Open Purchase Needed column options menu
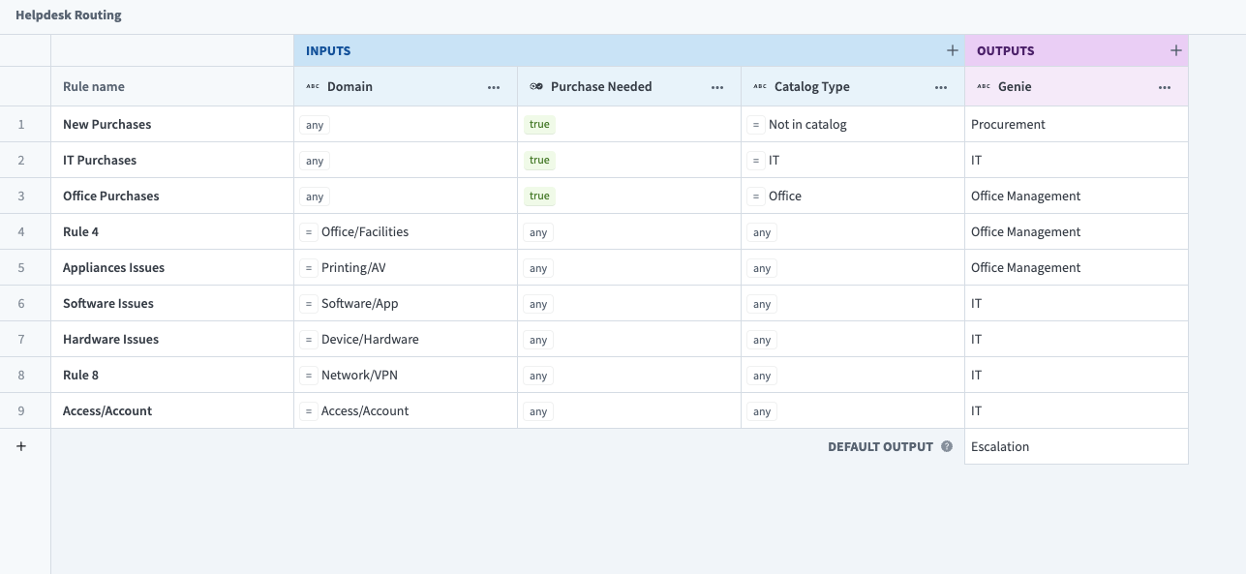Image resolution: width=1246 pixels, height=574 pixels. point(717,87)
